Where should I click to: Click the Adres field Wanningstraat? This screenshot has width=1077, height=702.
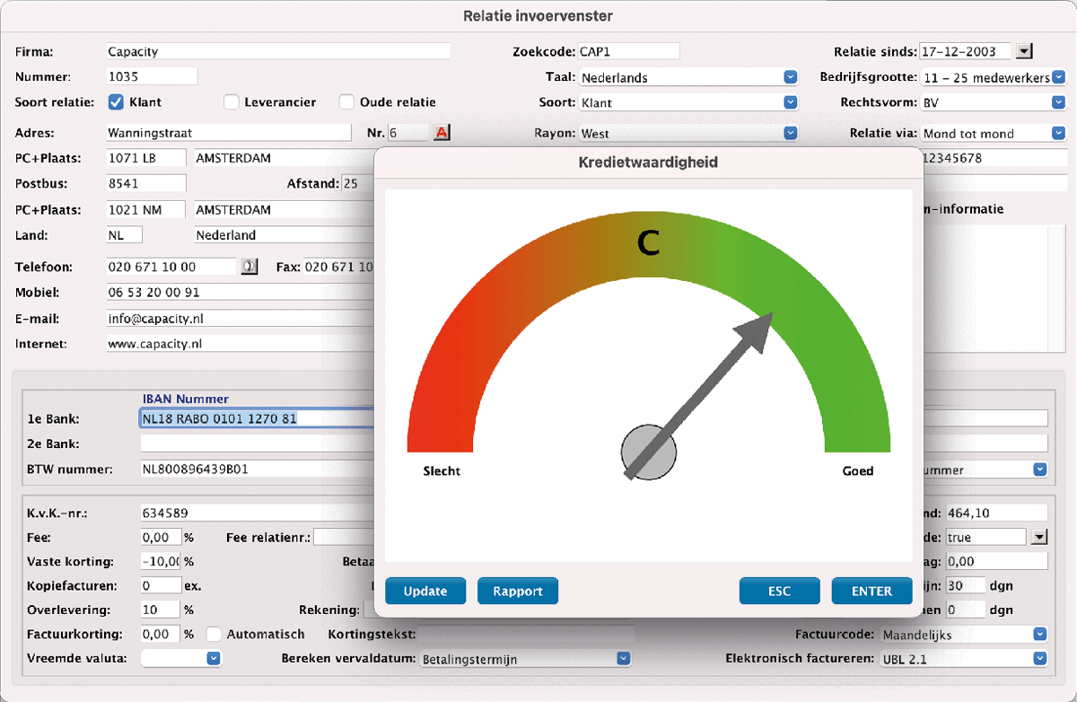pos(228,133)
